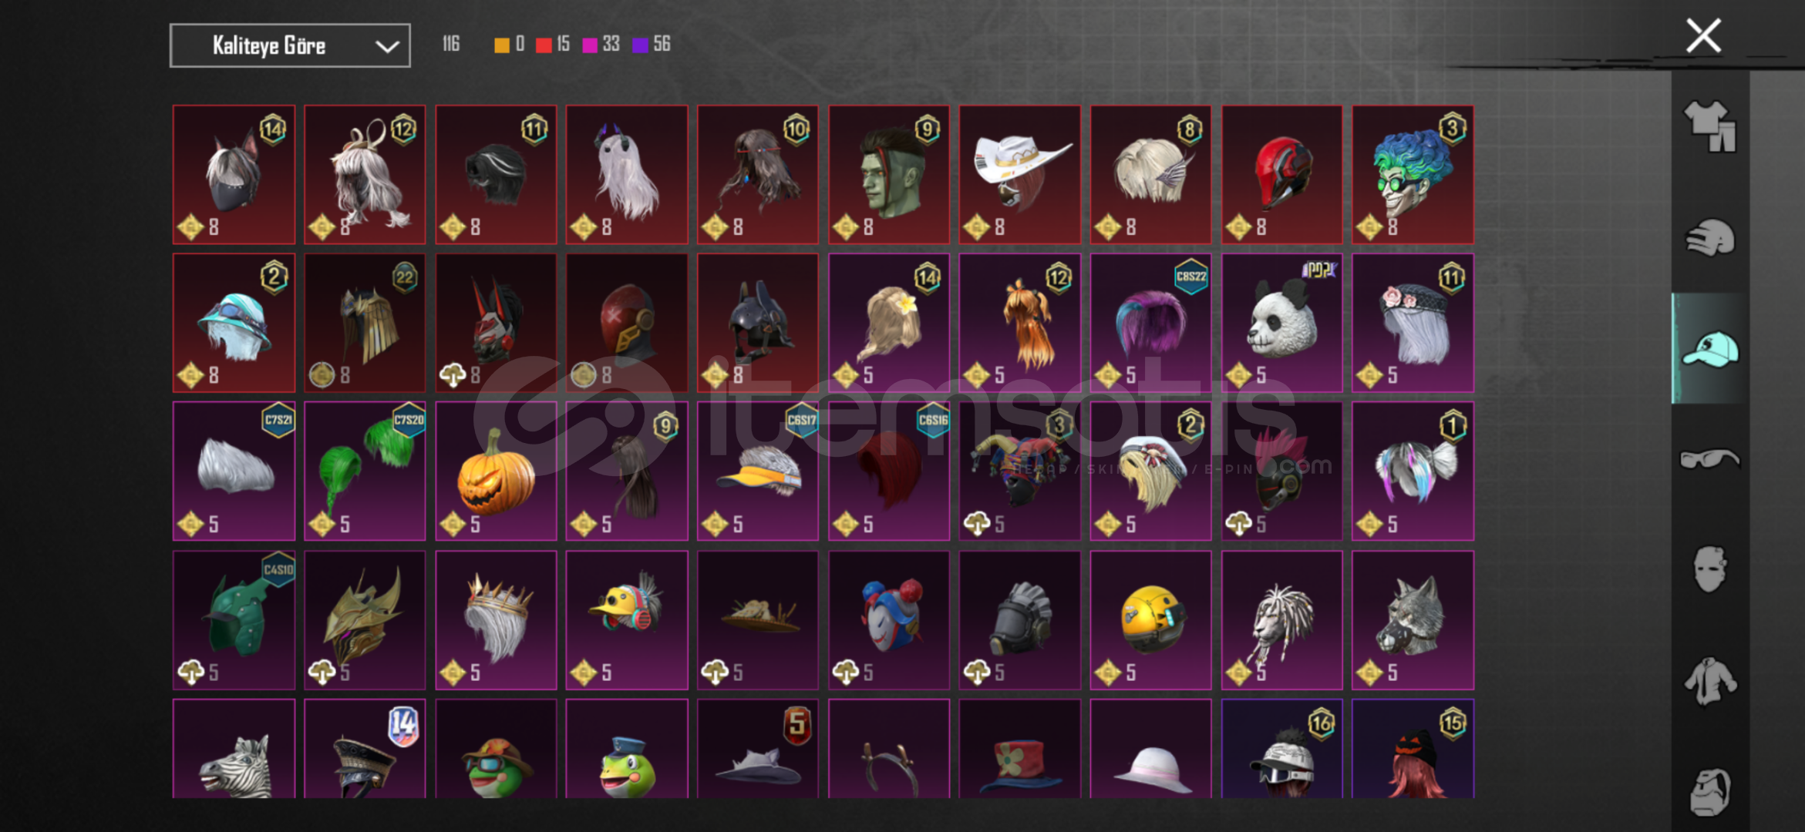Close the inventory with the X icon
The width and height of the screenshot is (1805, 832).
pyautogui.click(x=1703, y=35)
